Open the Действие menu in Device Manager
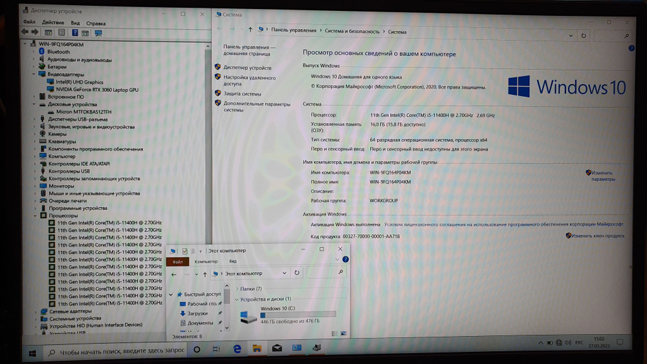Image resolution: width=647 pixels, height=364 pixels. (53, 23)
